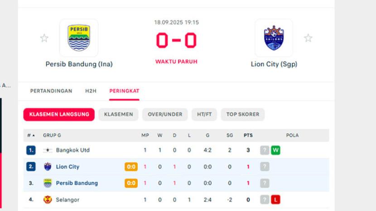Click the green W form badge
The image size is (376, 211).
275,150
